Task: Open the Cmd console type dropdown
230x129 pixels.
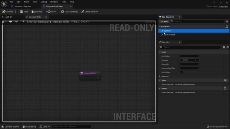Action: 45,126
